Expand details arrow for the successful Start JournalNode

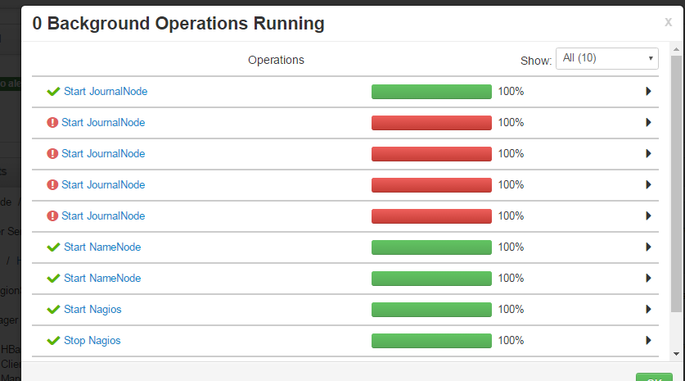648,92
